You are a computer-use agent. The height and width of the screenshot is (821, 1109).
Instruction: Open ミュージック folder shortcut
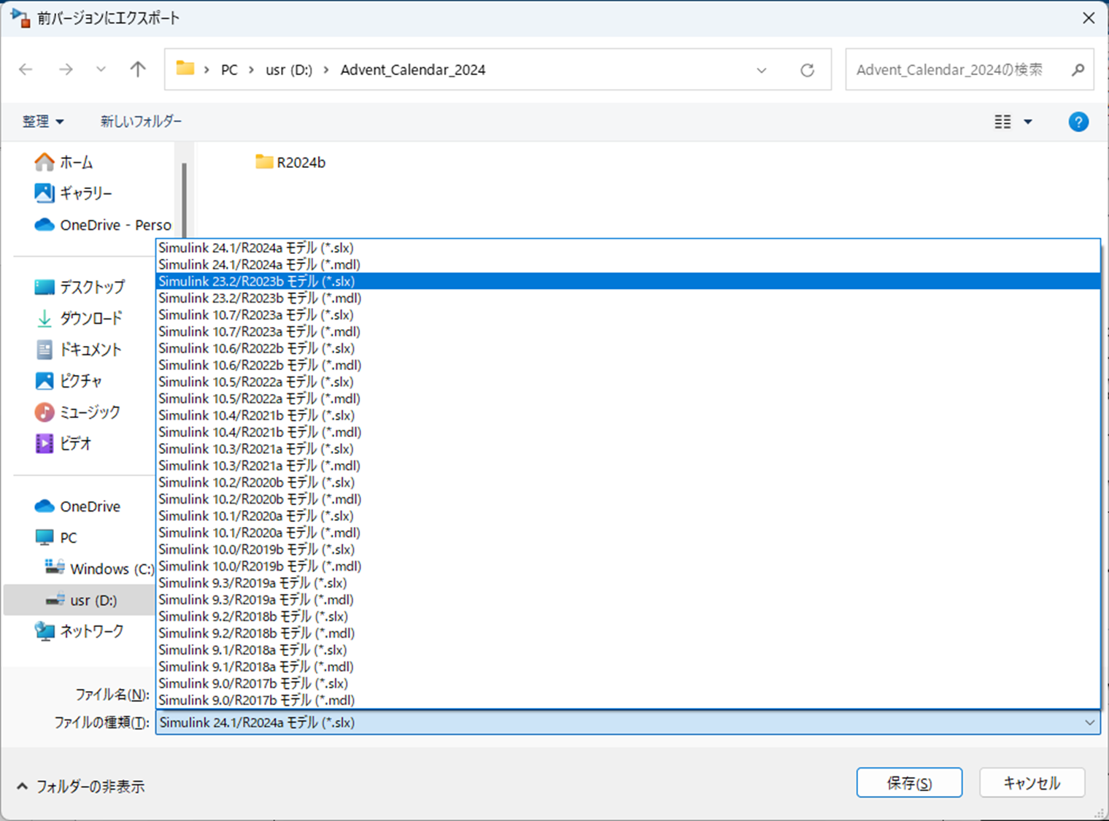tap(77, 412)
